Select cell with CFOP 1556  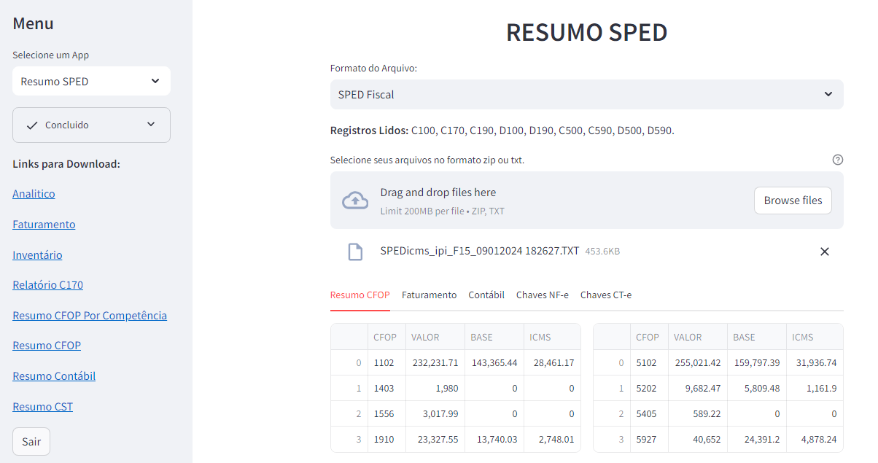click(386, 413)
